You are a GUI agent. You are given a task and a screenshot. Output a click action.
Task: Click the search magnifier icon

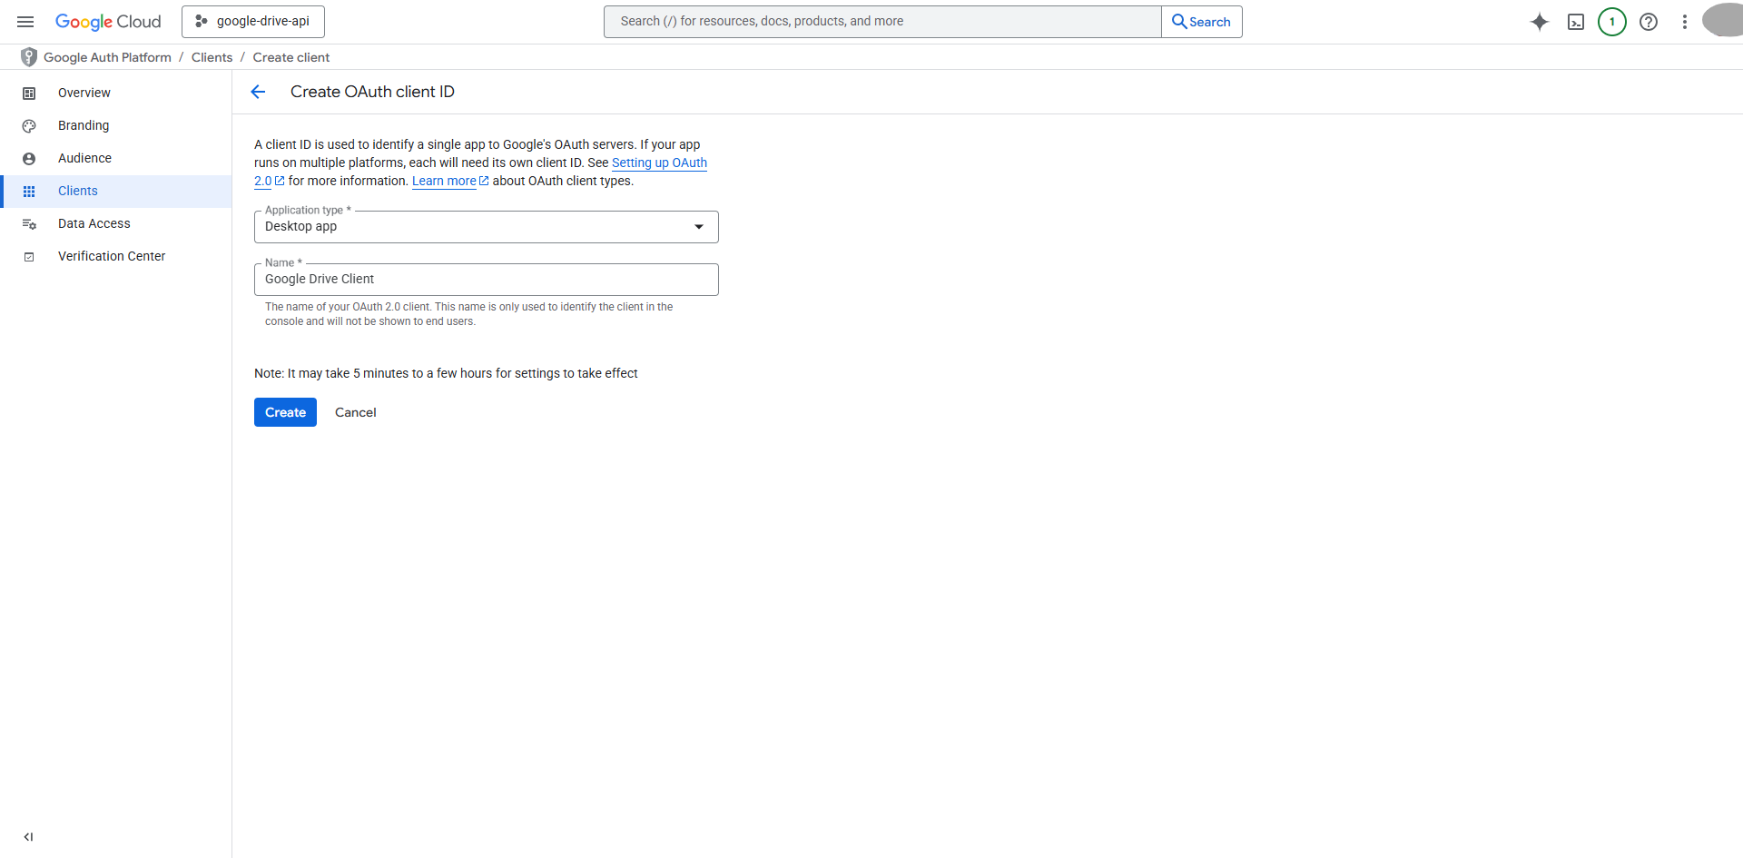pos(1179,22)
